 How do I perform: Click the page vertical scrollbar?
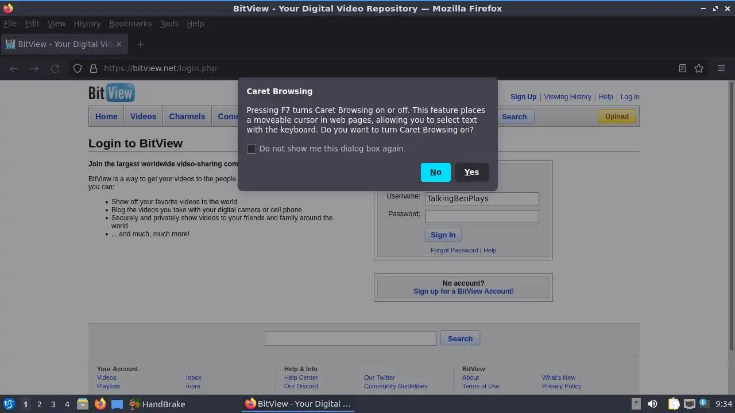731,216
